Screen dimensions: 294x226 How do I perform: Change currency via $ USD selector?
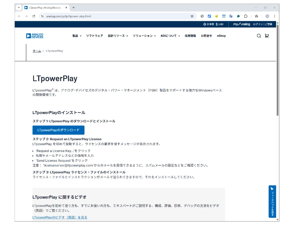[220, 24]
